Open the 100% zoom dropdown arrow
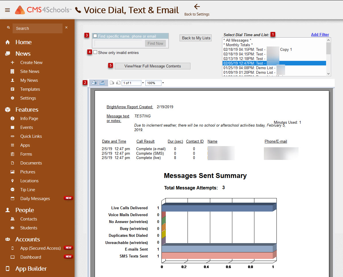Screen dimensions: 343x277 [x=163, y=83]
